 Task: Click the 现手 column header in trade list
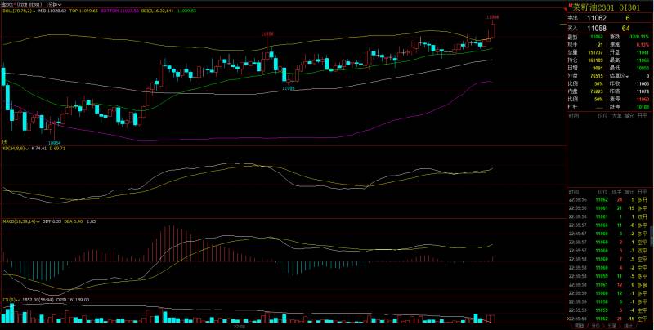[x=616, y=192]
